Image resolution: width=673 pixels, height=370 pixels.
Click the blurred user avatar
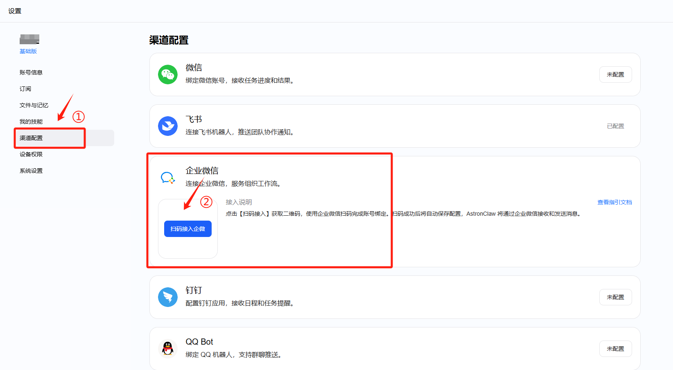[x=29, y=39]
